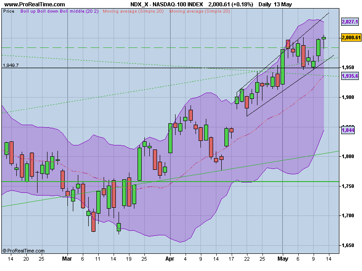Click the 1,950 price axis label
The image size is (362, 271).
348,67
